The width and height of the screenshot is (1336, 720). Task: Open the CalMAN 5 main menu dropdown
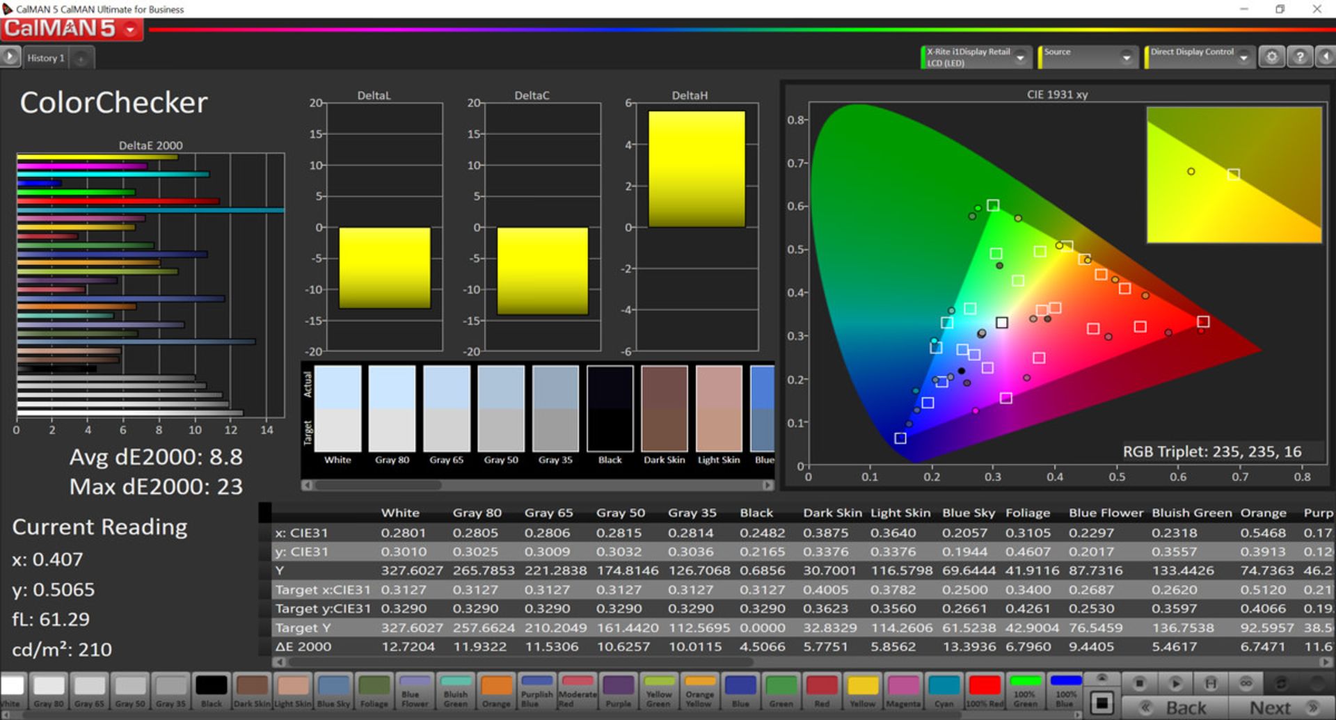(130, 29)
